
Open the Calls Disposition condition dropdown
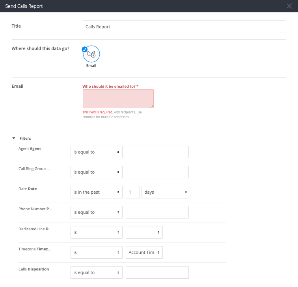pyautogui.click(x=97, y=272)
